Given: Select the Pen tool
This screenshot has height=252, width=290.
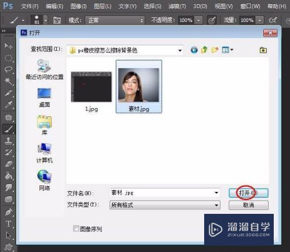Looking at the screenshot, I should pos(8,212).
